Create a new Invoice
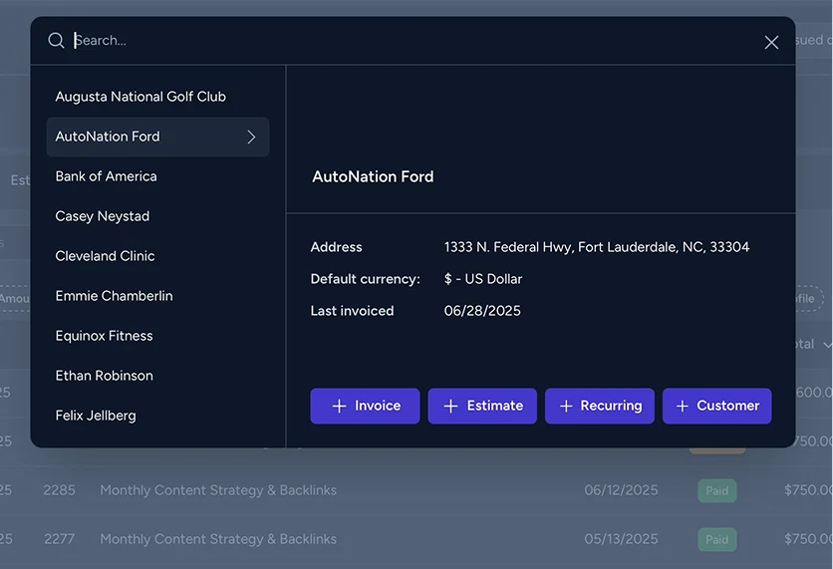This screenshot has height=569, width=833. pos(365,406)
